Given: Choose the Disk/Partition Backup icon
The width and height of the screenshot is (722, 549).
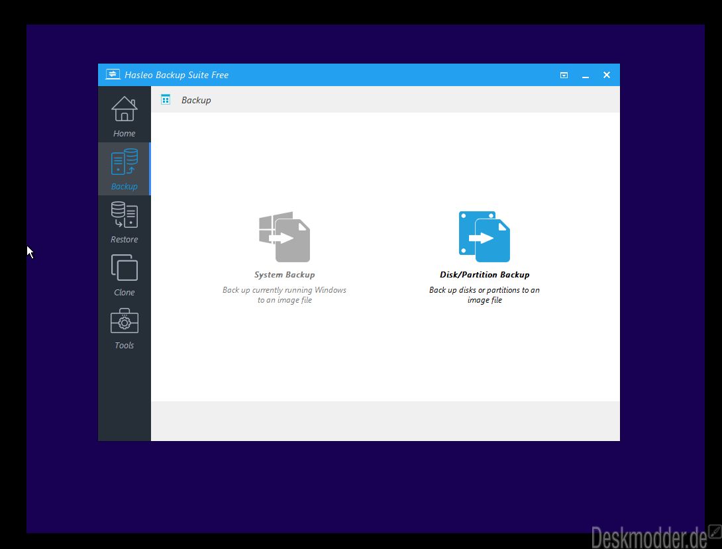Looking at the screenshot, I should point(484,236).
